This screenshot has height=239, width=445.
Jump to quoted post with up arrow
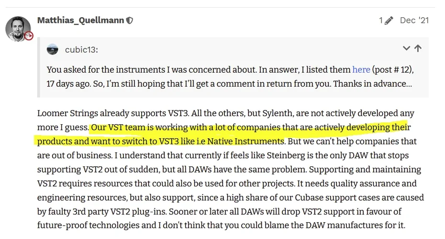point(418,48)
